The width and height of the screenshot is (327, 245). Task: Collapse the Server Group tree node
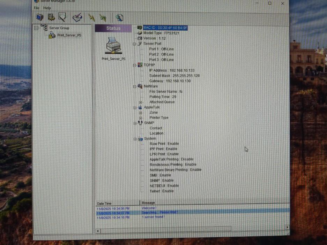tap(36, 28)
